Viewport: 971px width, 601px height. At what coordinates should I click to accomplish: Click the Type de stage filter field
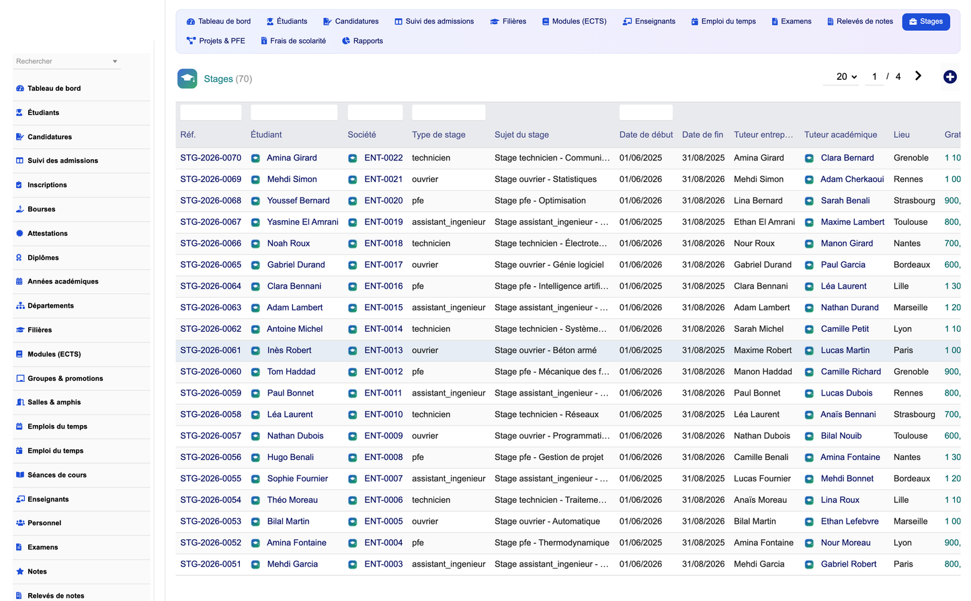tap(448, 112)
